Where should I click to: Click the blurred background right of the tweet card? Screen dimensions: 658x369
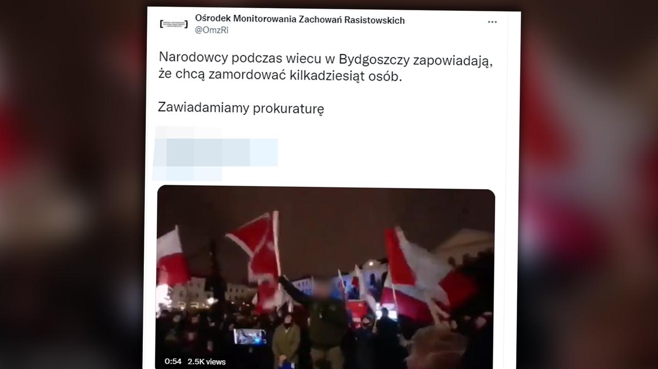pyautogui.click(x=590, y=185)
